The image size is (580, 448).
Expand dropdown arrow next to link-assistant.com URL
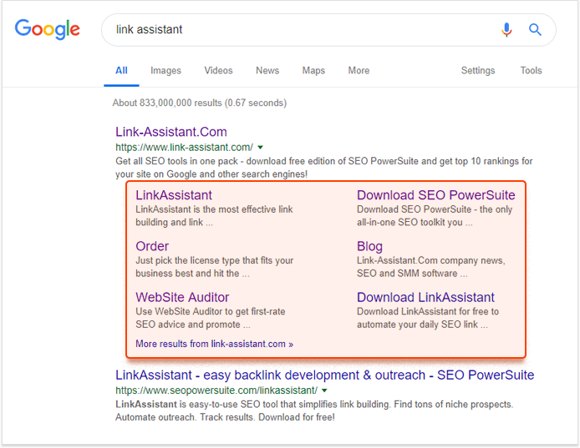pos(261,148)
